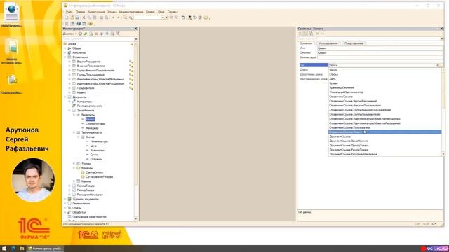Viewport: 449px width, 252px height.
Task: Click the Paste toolbar icon
Action: [94, 17]
